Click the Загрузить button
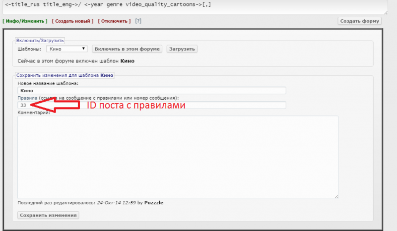The image size is (397, 231). [x=182, y=49]
